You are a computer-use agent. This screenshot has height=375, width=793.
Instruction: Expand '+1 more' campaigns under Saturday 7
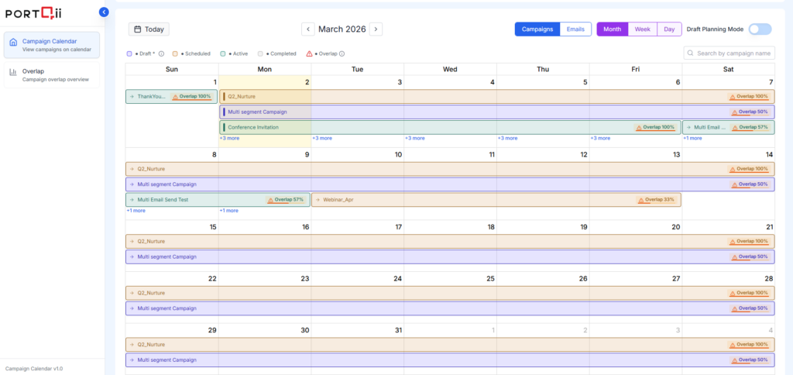pyautogui.click(x=692, y=139)
